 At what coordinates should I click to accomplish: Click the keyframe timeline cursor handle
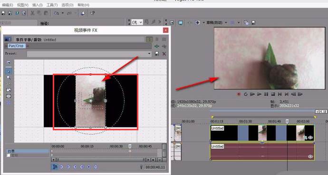130,146
